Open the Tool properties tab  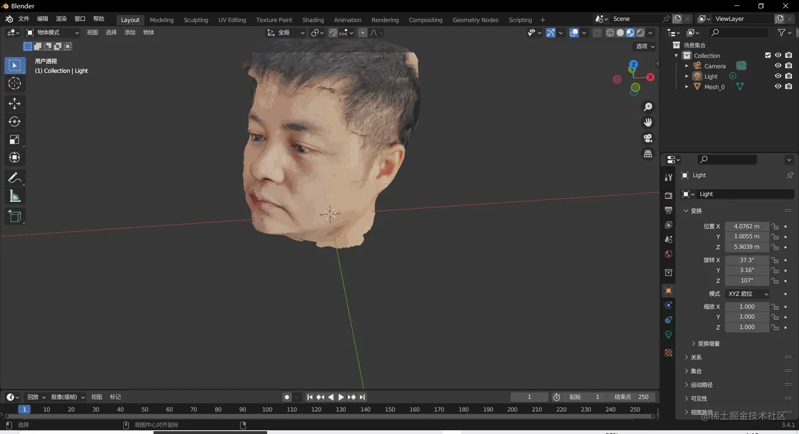coord(668,177)
